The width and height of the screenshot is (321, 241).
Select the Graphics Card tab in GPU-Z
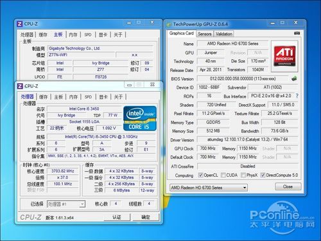182,33
